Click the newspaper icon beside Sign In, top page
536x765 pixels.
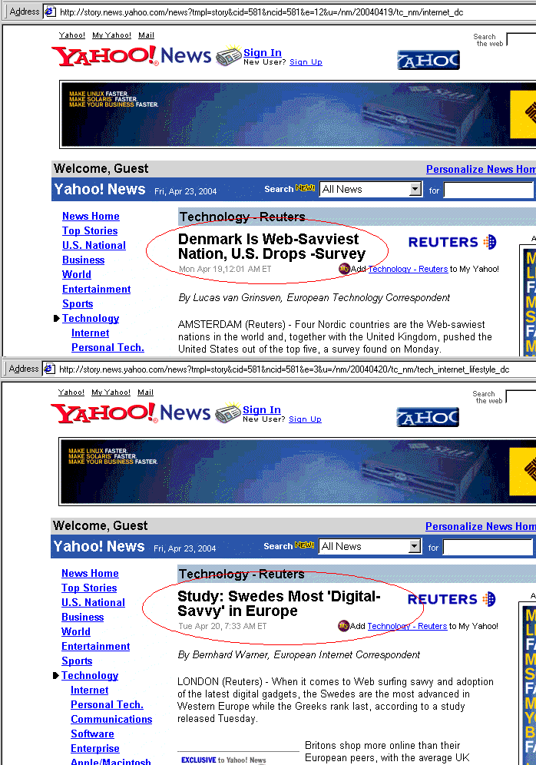click(229, 55)
